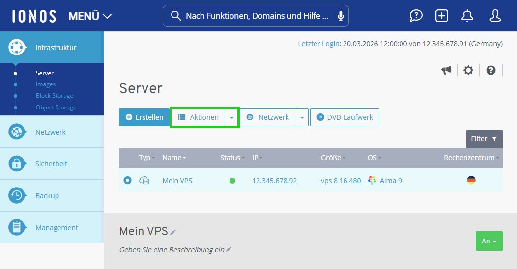The image size is (517, 269).
Task: Open the help chat bubble icon
Action: (416, 16)
